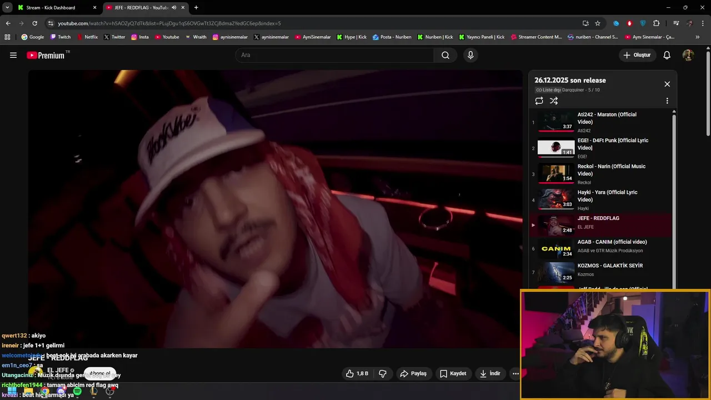
Task: Open the Wraith bookmark
Action: click(196, 37)
